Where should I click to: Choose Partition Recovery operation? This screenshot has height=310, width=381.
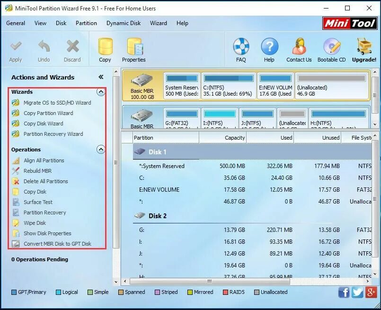44,213
